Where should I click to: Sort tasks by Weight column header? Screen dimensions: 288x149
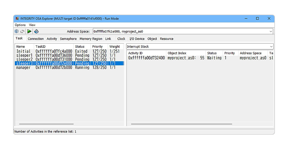click(x=116, y=47)
